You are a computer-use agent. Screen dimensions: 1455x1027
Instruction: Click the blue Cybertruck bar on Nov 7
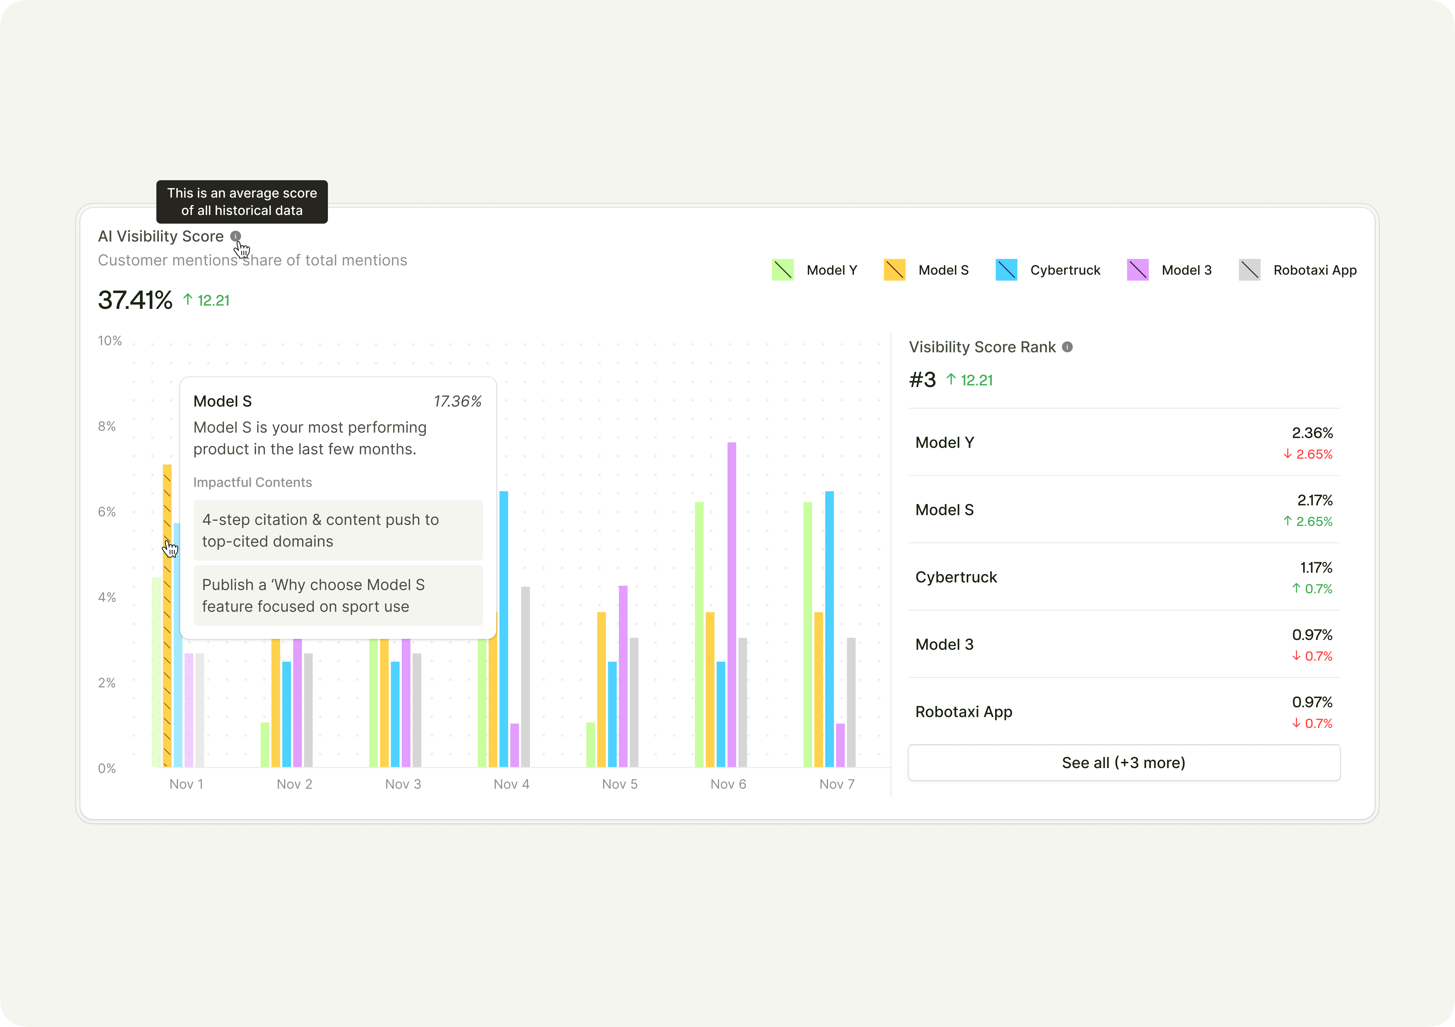pyautogui.click(x=830, y=629)
